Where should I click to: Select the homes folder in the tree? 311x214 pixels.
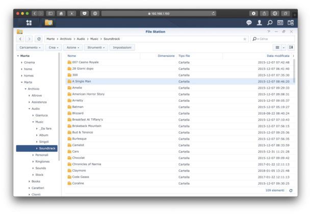29,76
